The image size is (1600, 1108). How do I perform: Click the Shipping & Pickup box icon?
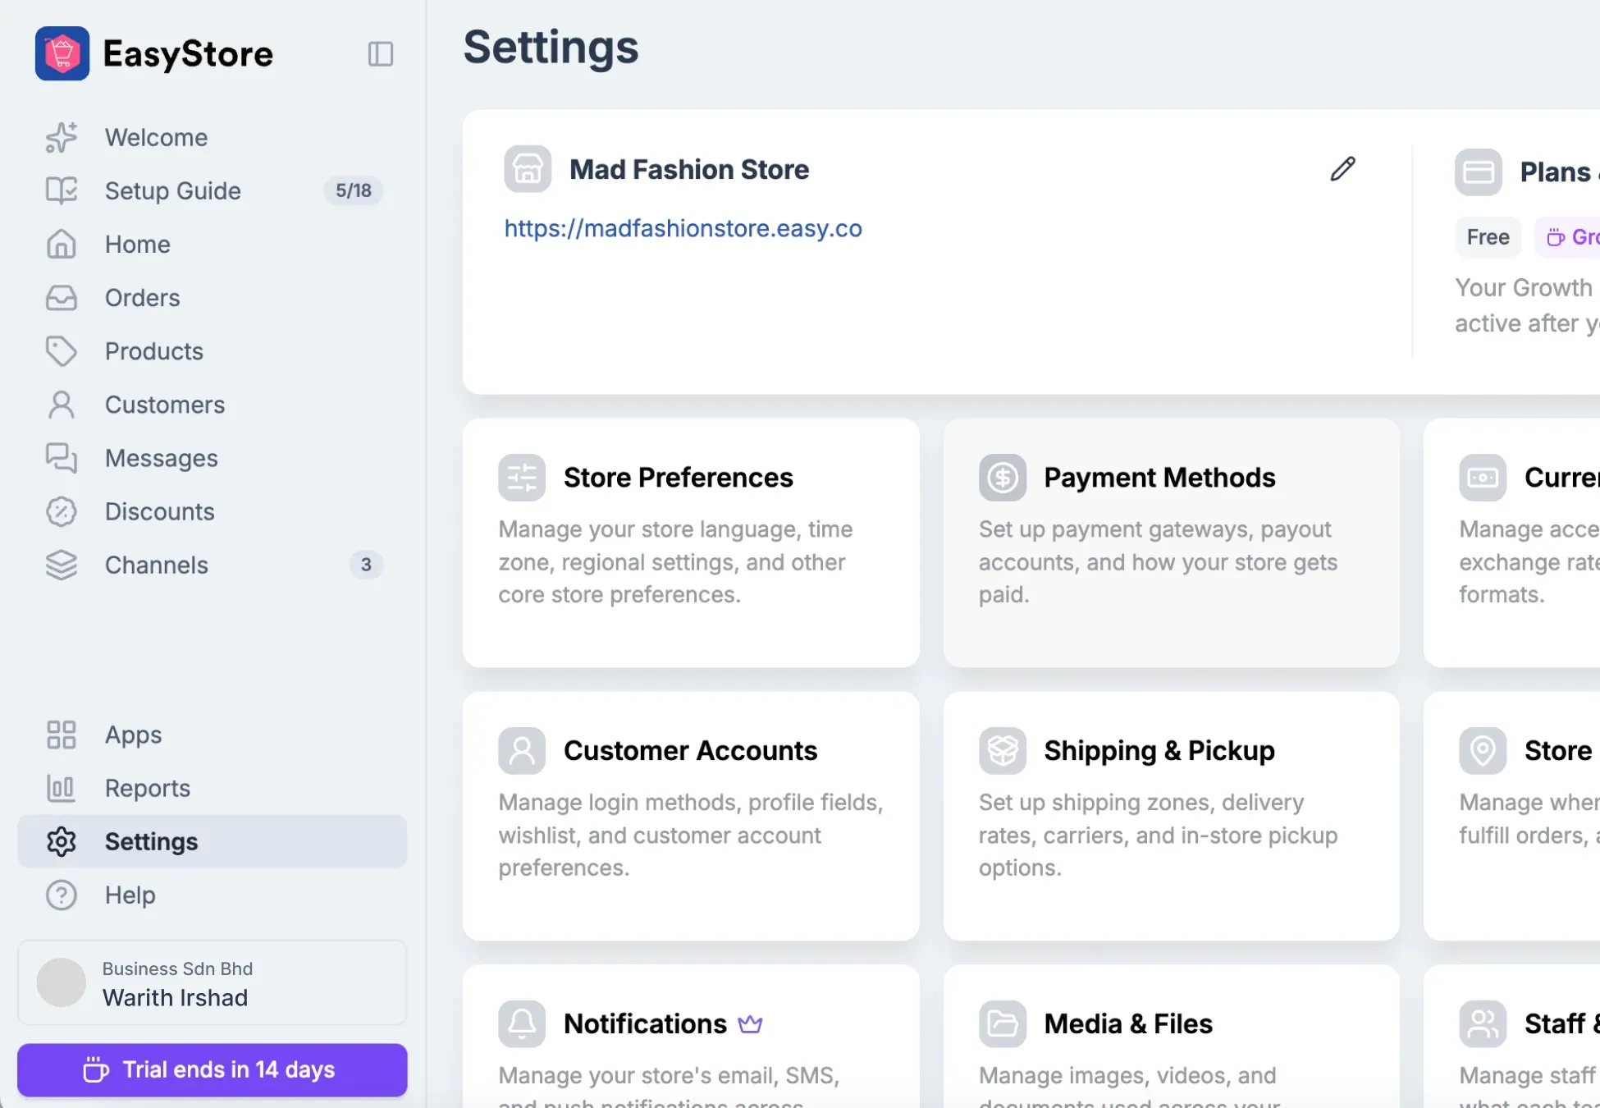coord(1003,750)
